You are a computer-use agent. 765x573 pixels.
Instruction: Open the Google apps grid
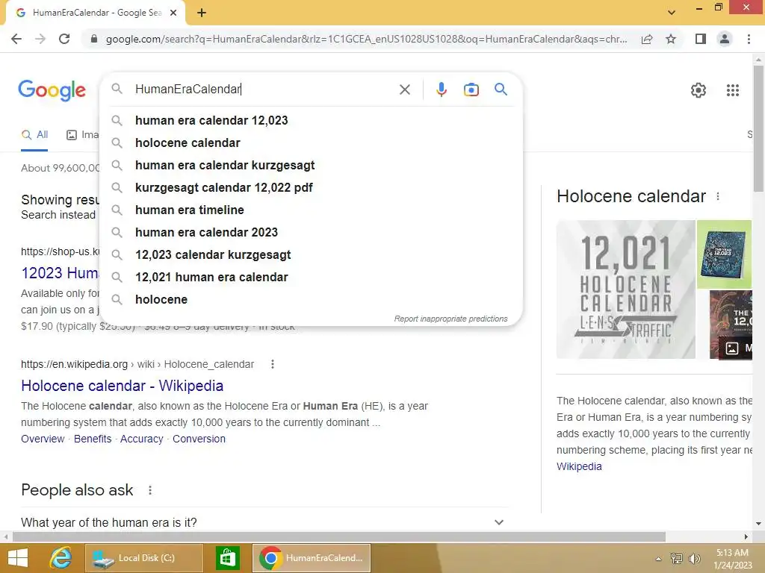tap(732, 90)
